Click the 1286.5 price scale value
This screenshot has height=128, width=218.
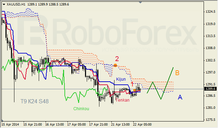[210, 96]
